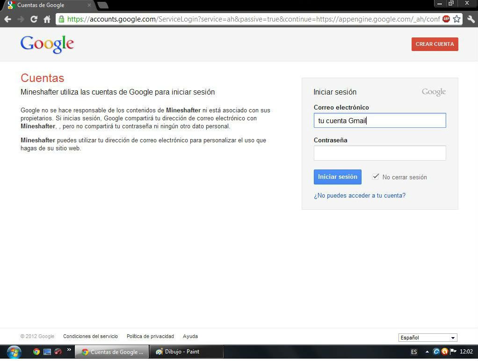Click the gray Google logo in the sign-in box

click(434, 92)
